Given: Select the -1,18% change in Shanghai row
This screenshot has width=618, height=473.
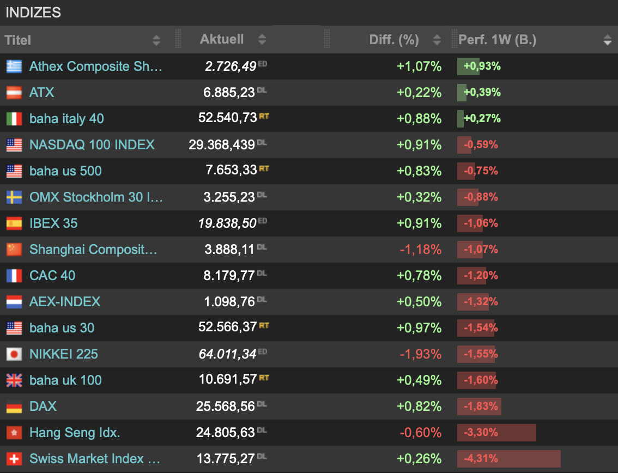Looking at the screenshot, I should 421,250.
